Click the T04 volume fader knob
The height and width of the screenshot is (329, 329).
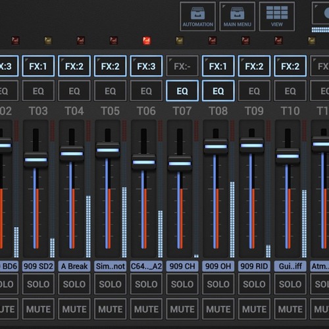(72, 153)
